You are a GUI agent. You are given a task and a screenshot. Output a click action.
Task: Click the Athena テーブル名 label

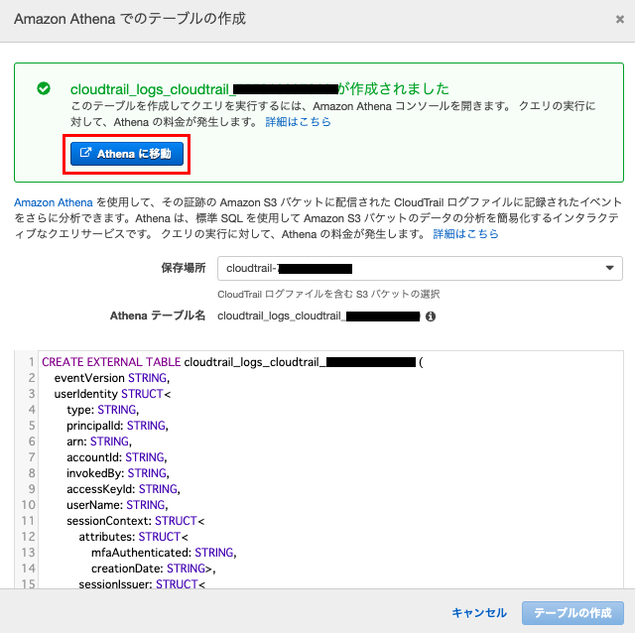point(158,316)
